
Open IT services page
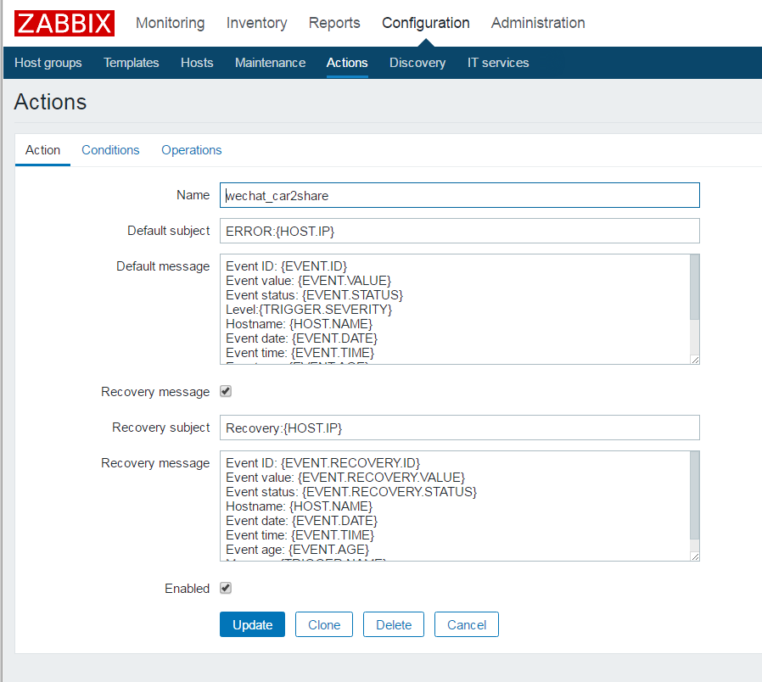[x=498, y=63]
